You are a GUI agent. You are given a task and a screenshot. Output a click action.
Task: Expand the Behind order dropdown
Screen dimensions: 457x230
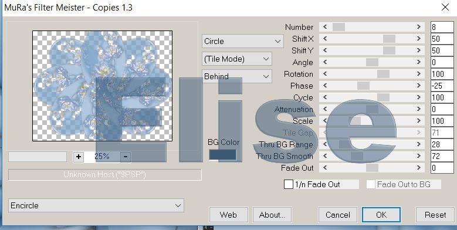(x=236, y=76)
